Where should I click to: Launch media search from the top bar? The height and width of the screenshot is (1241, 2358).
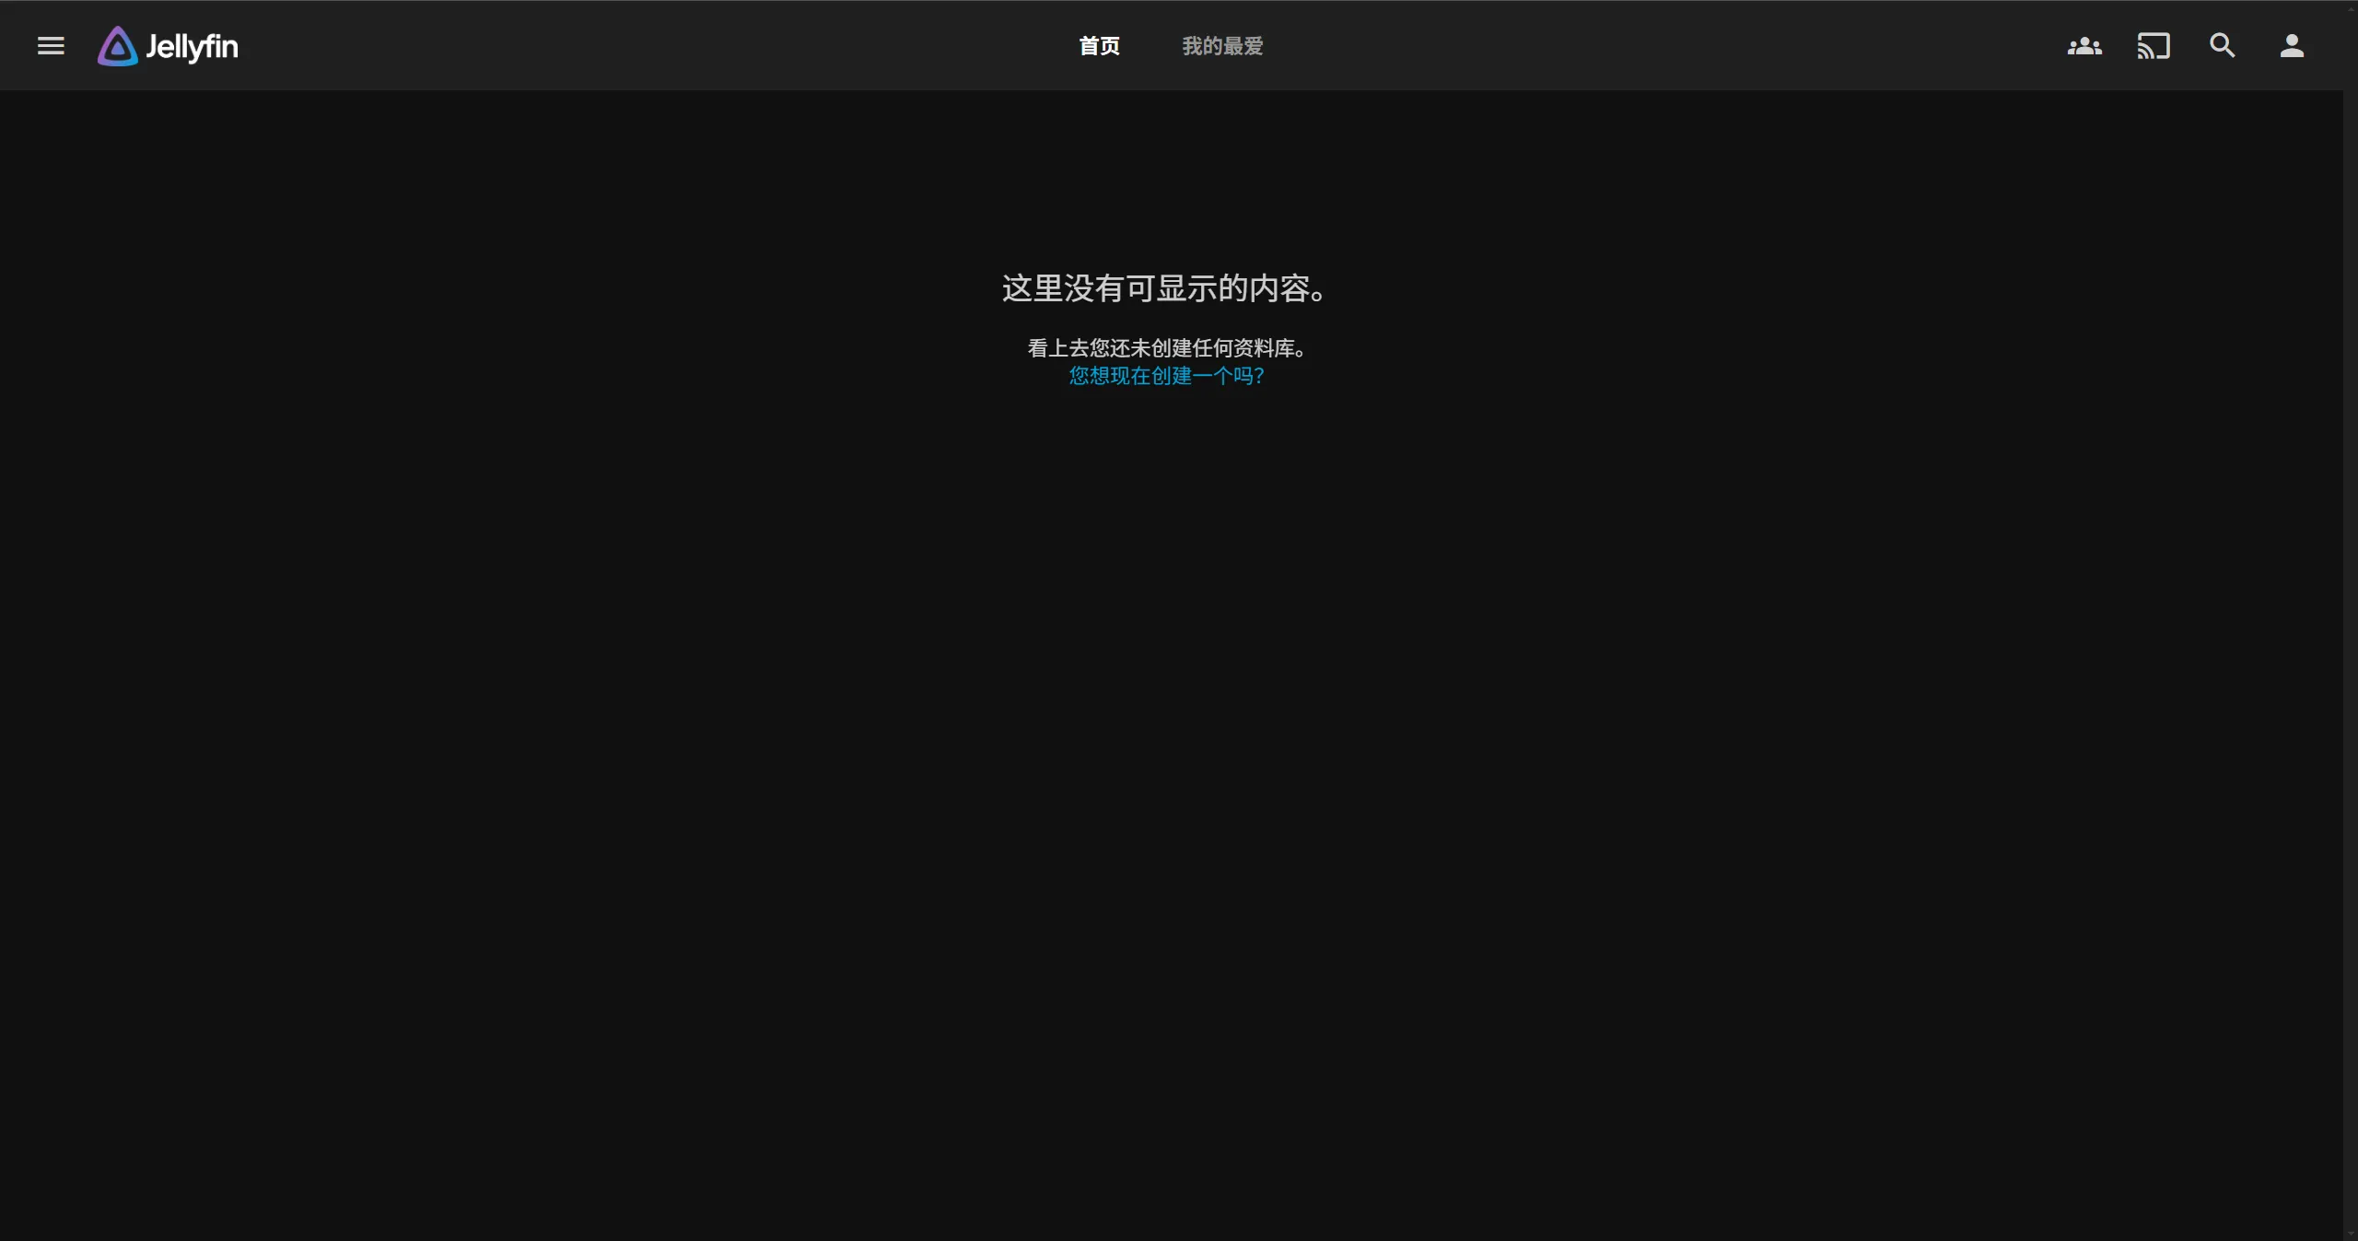tap(2222, 45)
